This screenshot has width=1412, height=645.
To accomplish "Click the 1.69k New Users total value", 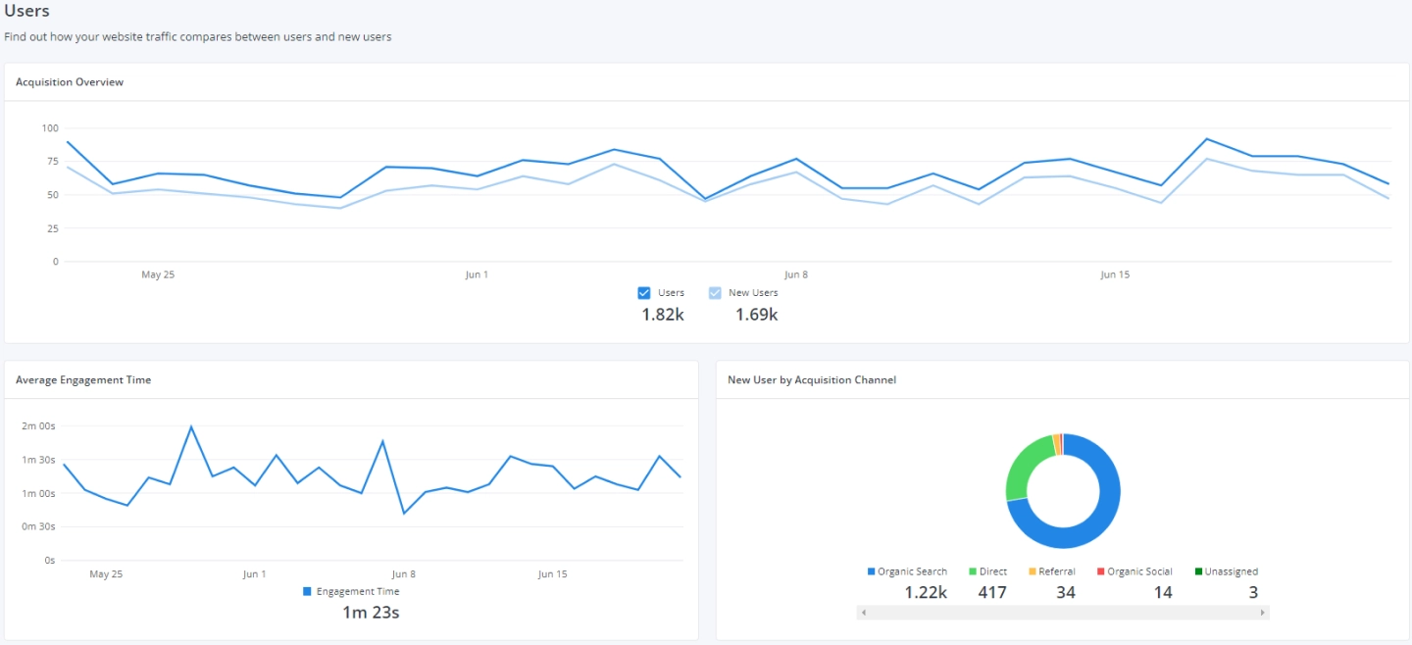I will pyautogui.click(x=756, y=315).
